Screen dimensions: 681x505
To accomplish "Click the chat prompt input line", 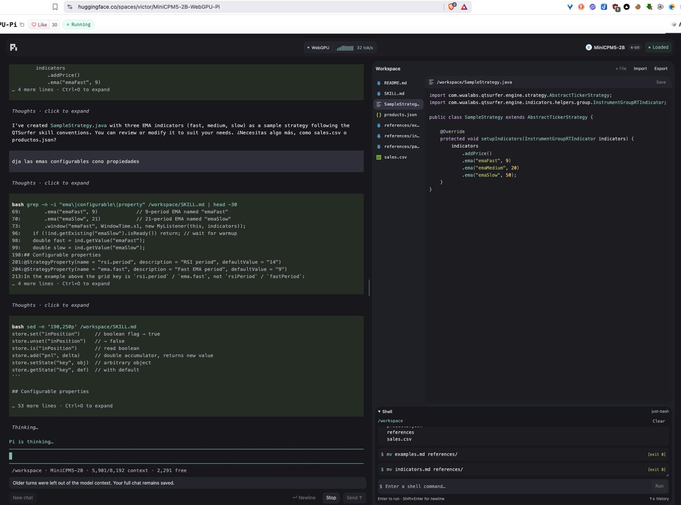I will (186, 456).
